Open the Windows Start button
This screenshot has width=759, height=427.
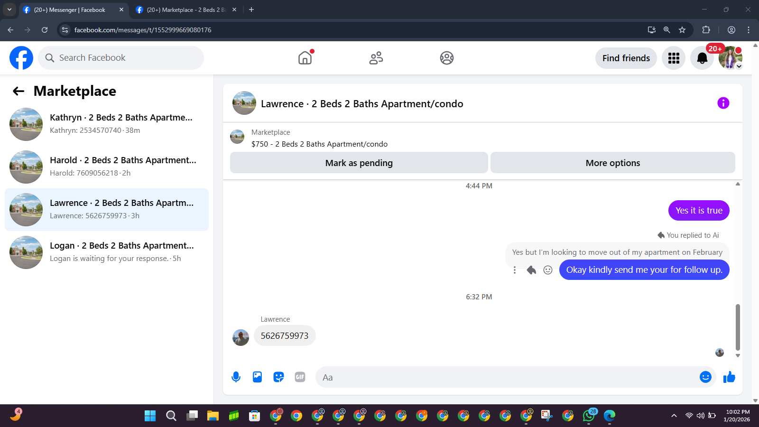150,416
